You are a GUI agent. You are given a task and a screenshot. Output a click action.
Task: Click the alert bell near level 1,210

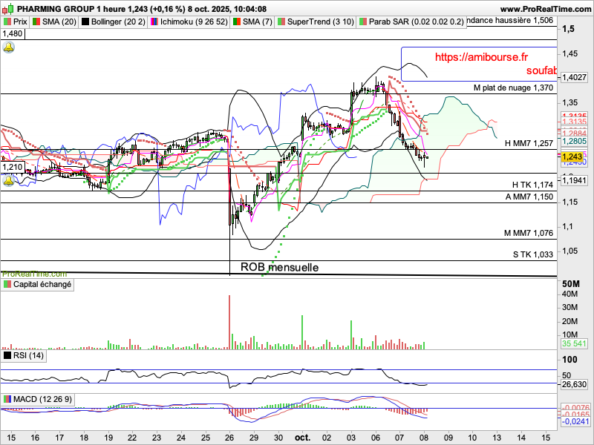point(8,180)
